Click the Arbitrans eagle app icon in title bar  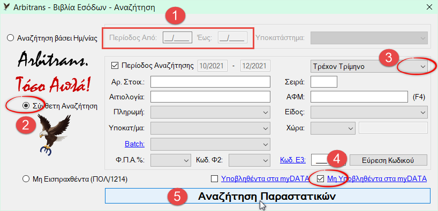point(6,7)
